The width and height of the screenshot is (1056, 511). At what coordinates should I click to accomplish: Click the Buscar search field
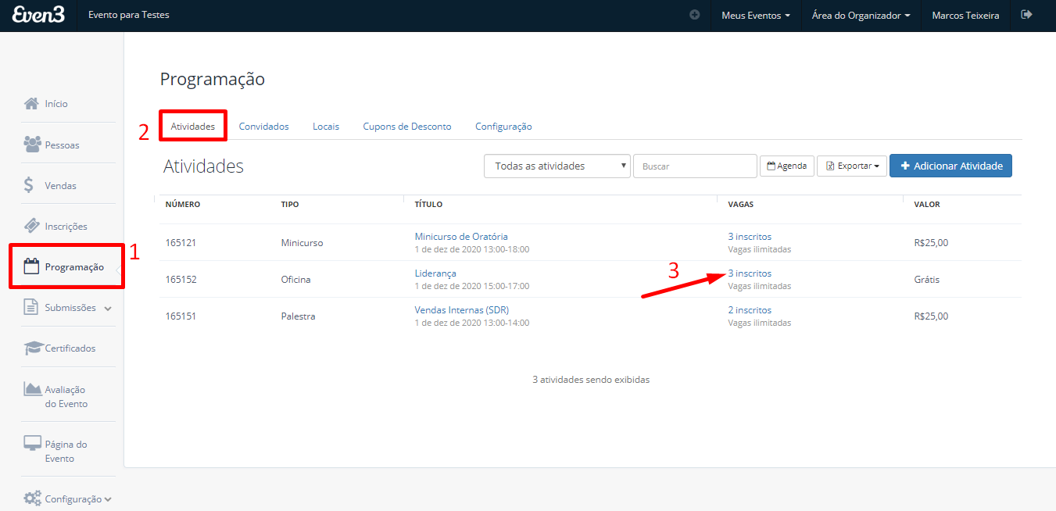(695, 166)
